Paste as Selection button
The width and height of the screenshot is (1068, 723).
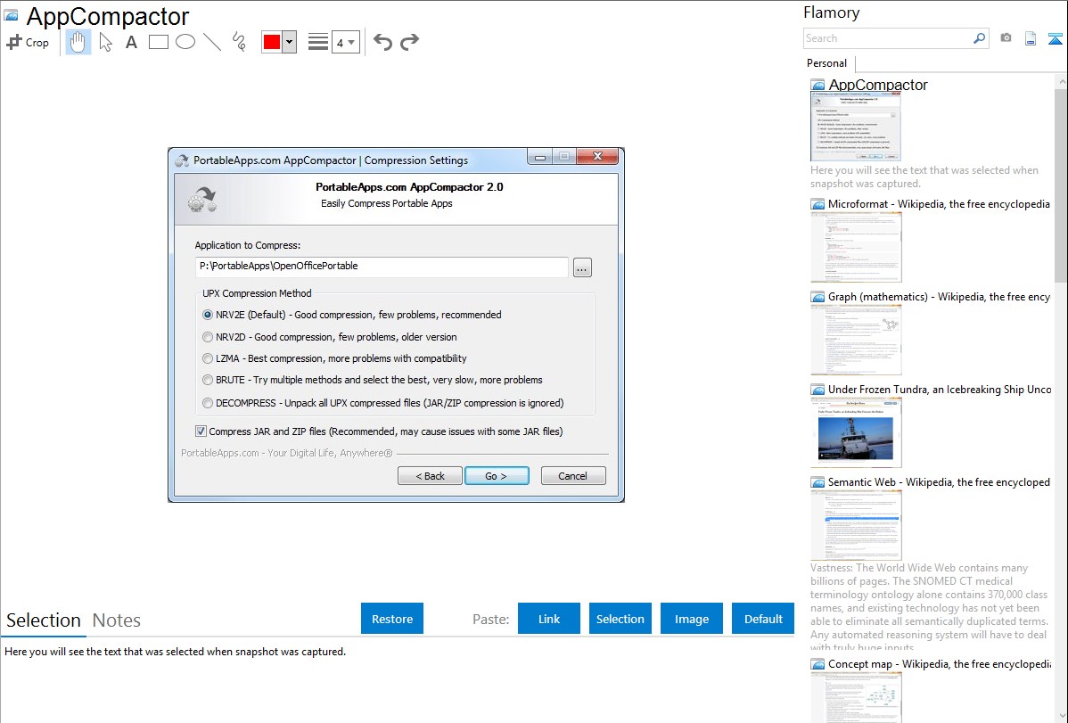click(620, 619)
